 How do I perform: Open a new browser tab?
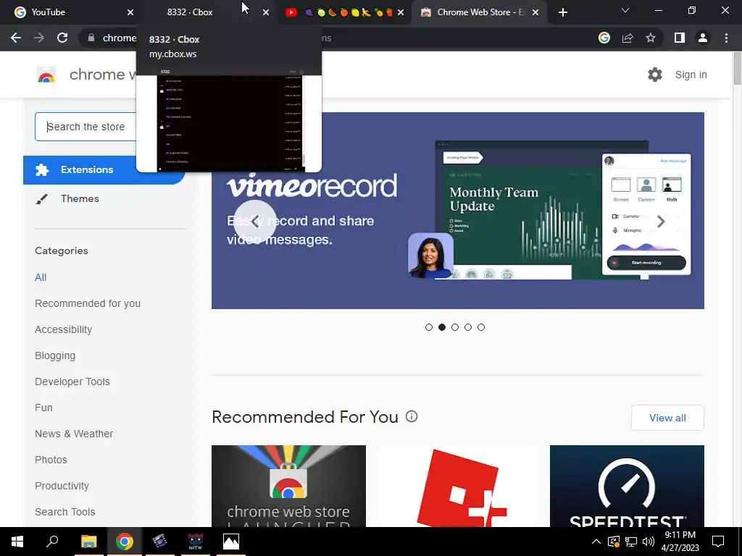pos(562,12)
